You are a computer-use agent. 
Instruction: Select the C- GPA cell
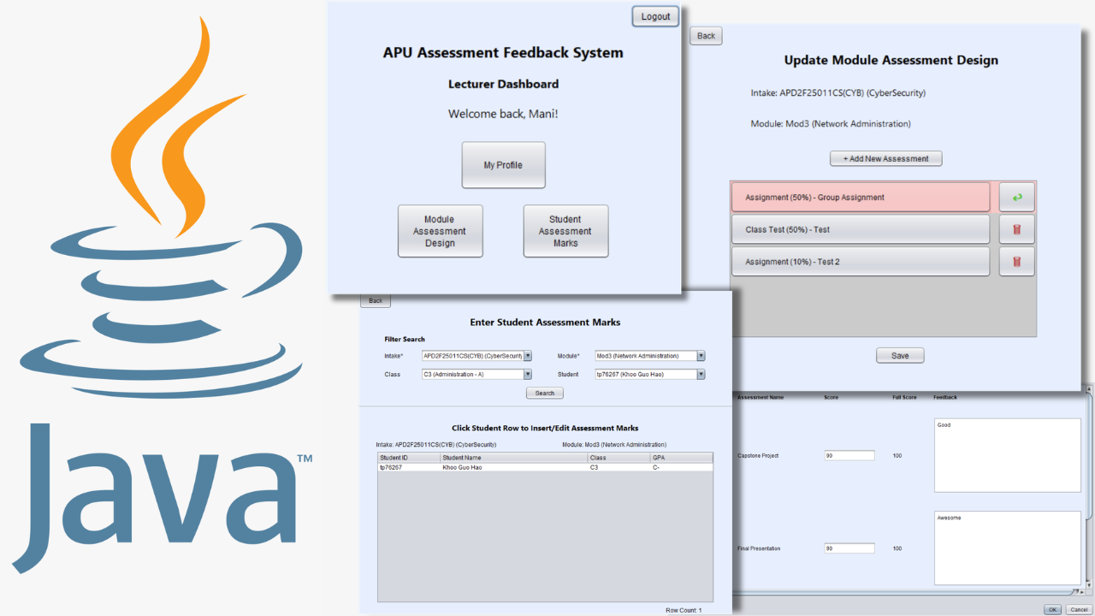pyautogui.click(x=681, y=468)
